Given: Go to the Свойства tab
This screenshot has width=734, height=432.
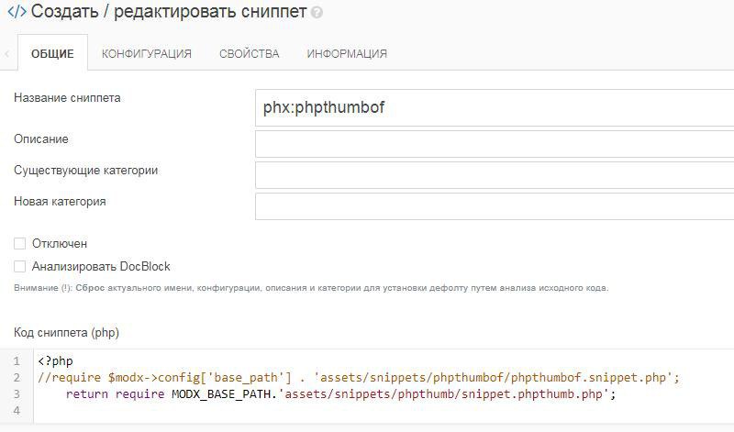Looking at the screenshot, I should pyautogui.click(x=250, y=53).
